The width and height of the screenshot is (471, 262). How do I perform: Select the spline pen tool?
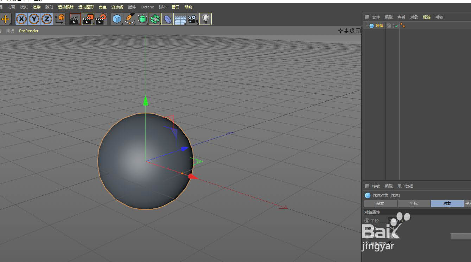point(130,19)
